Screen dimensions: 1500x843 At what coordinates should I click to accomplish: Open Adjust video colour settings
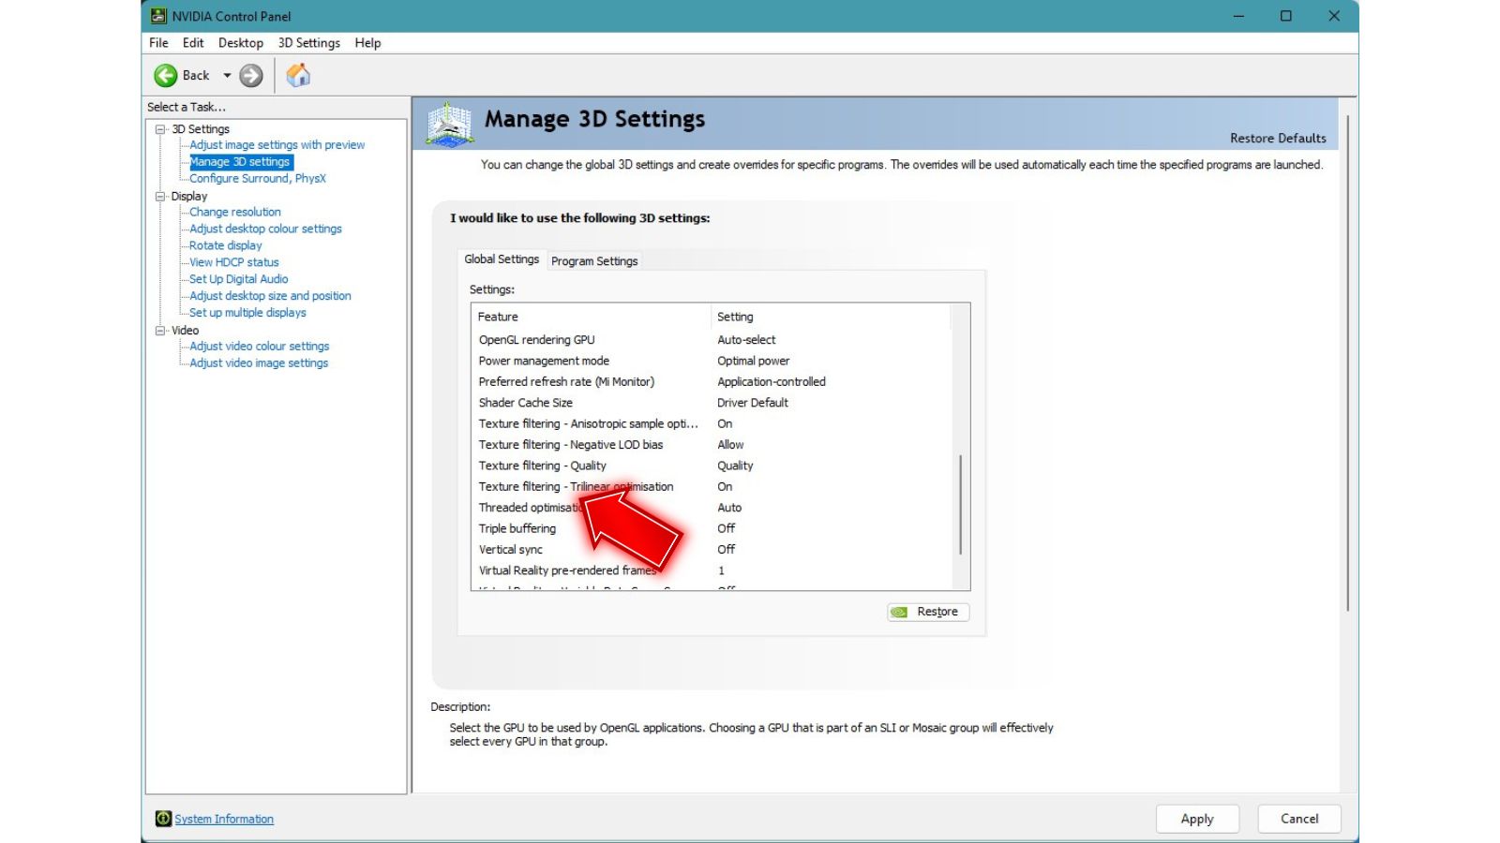(x=260, y=347)
